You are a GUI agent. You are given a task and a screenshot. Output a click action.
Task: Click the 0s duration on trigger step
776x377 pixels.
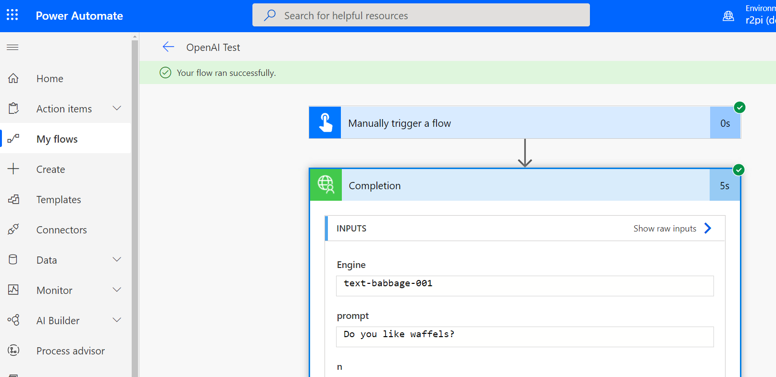[x=725, y=123]
